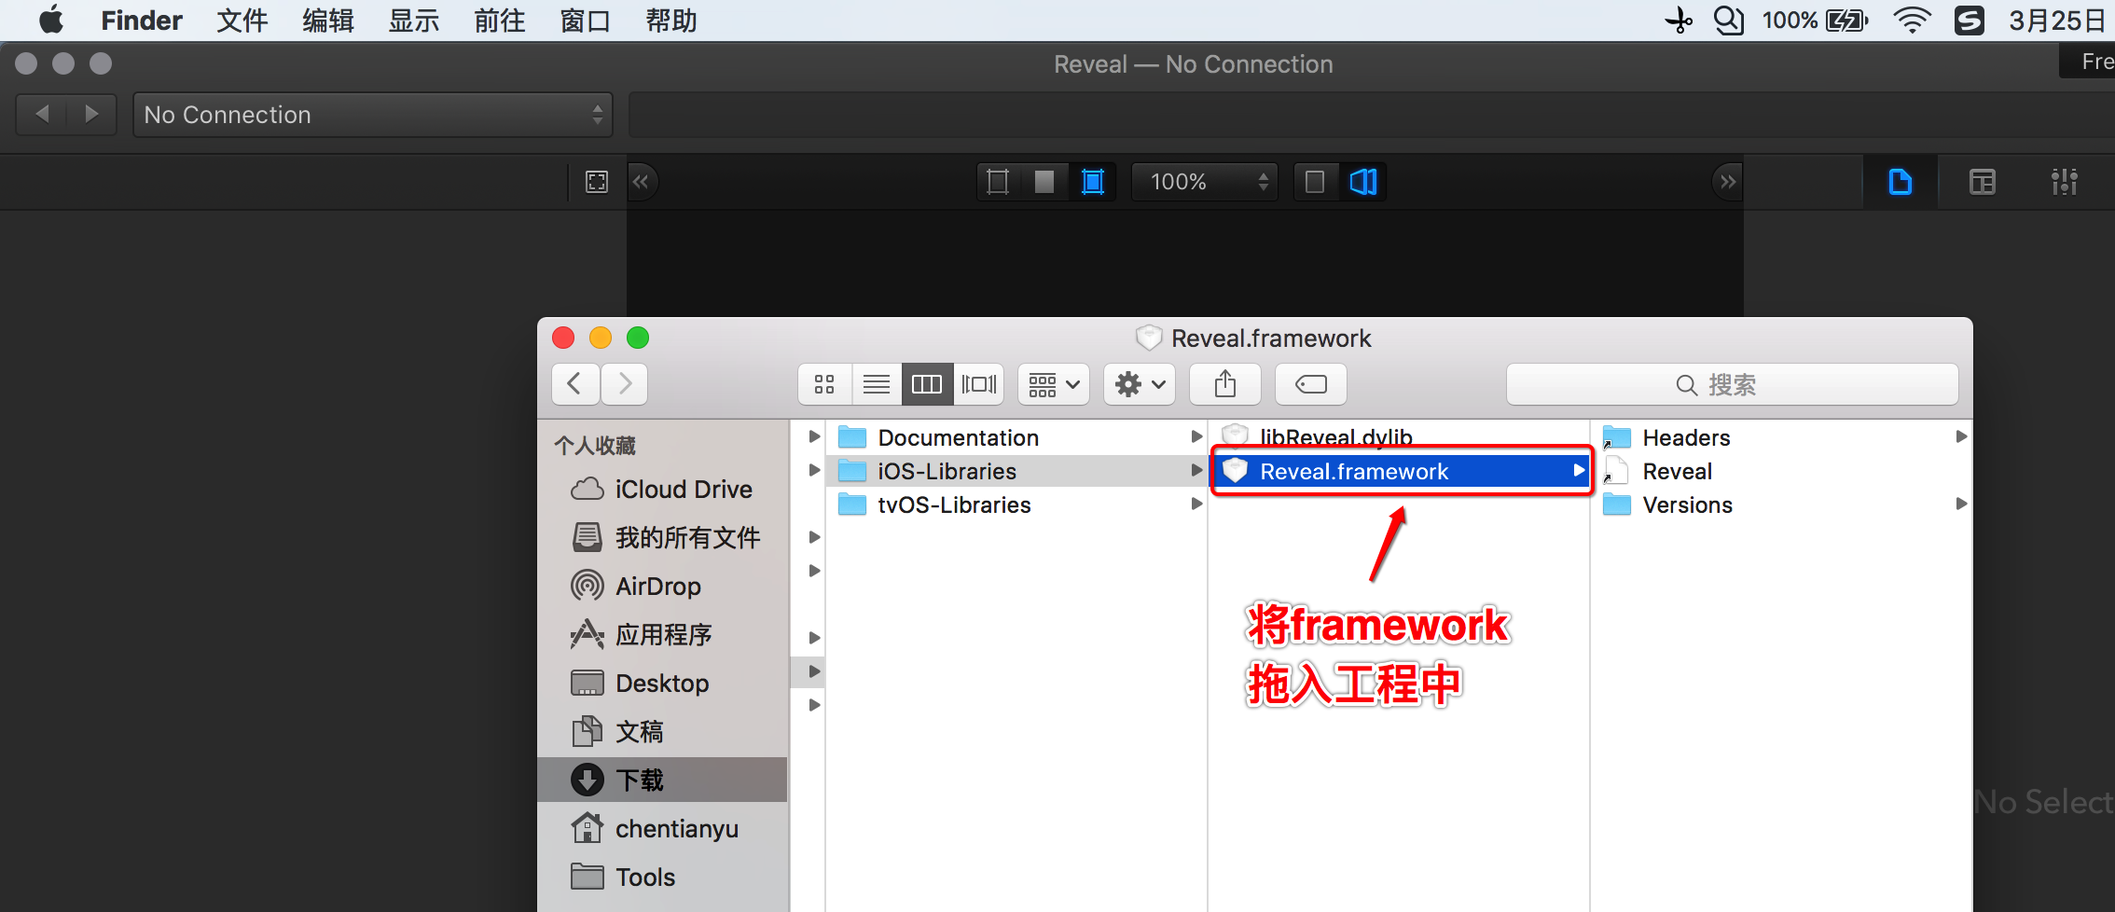Open the 文件 menu
This screenshot has height=912, width=2115.
(x=242, y=21)
